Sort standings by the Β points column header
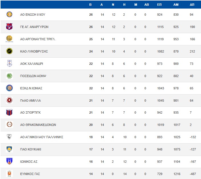 pyautogui.click(x=91, y=5)
